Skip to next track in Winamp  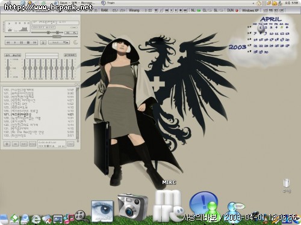pyautogui.click(x=34, y=43)
